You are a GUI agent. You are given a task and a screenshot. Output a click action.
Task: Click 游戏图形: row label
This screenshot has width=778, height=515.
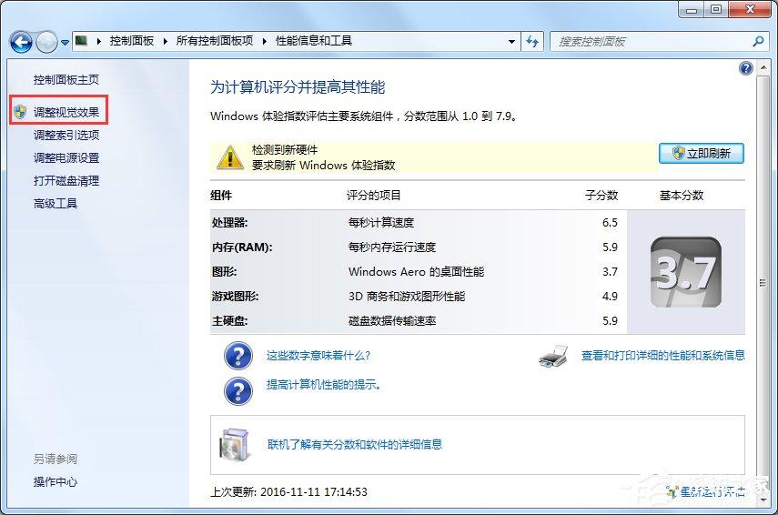[235, 297]
